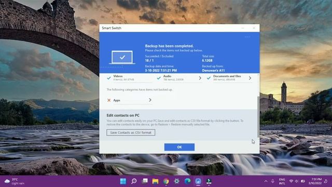Image resolution: width=332 pixels, height=187 pixels.
Task: Expand the Audio category details
Action: click(200, 78)
